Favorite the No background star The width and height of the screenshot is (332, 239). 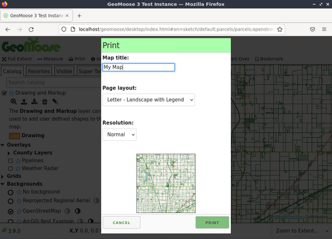[x=19, y=192]
